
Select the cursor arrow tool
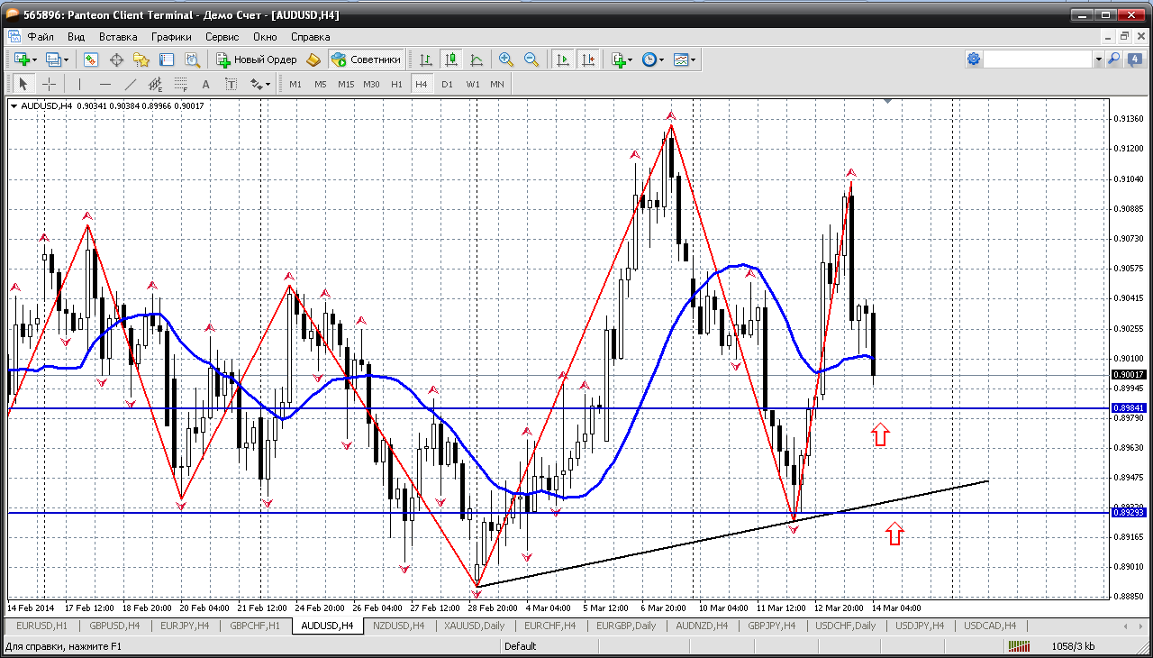pyautogui.click(x=23, y=84)
